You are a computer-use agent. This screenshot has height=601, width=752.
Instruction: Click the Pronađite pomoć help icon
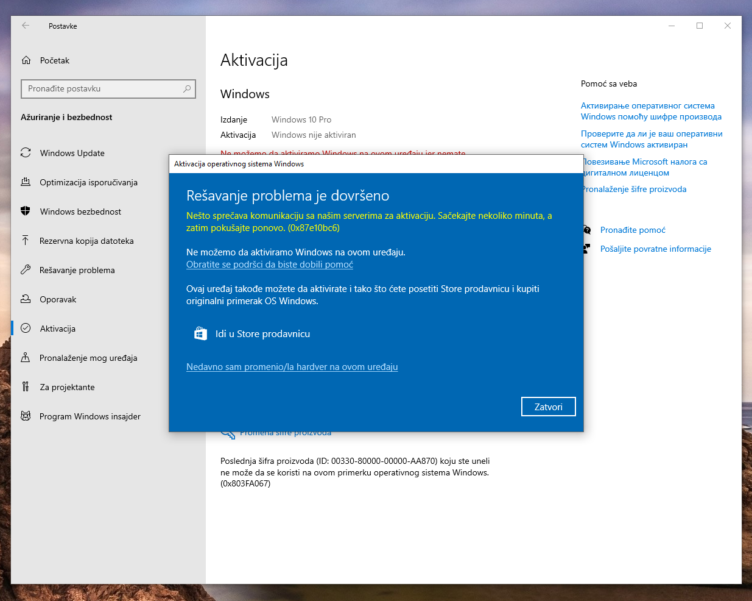(587, 230)
